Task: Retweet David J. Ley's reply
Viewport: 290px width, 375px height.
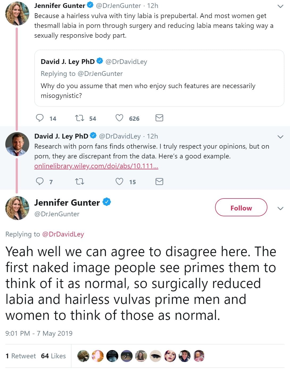Action: click(79, 182)
